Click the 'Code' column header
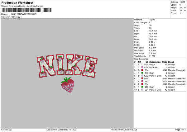The height and width of the screenshot is (132, 187). click(x=165, y=62)
